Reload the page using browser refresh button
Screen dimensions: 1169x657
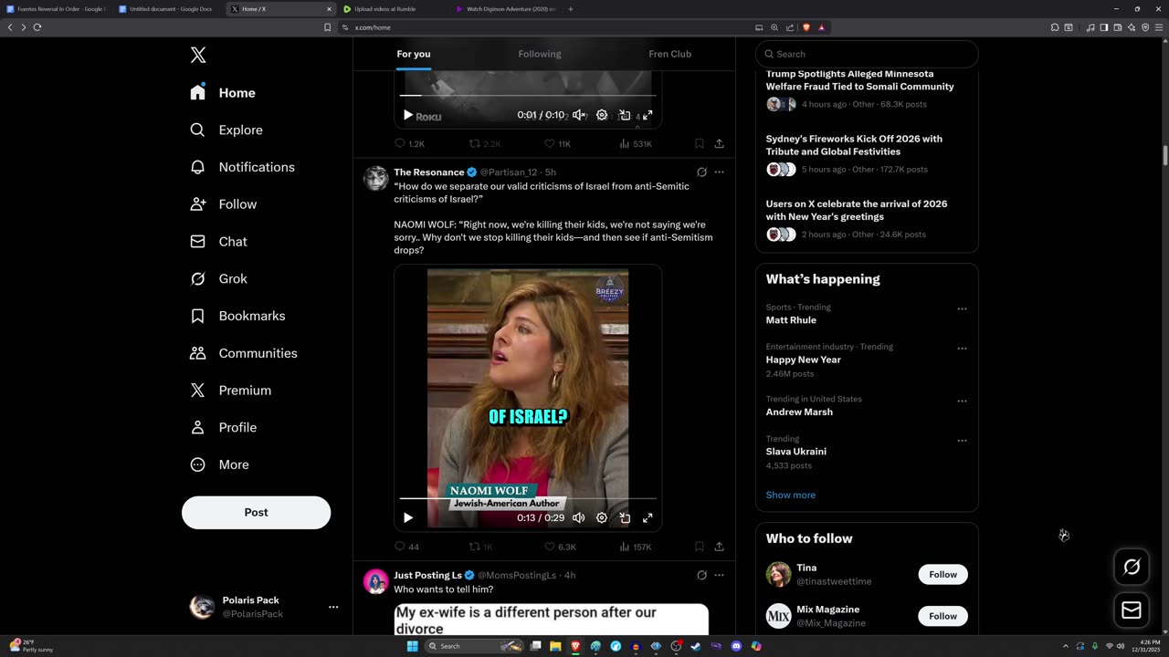(x=37, y=27)
